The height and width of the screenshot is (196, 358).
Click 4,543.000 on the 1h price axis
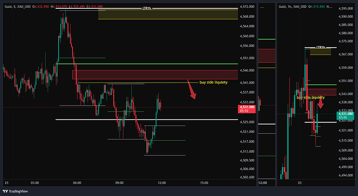[x=346, y=94]
